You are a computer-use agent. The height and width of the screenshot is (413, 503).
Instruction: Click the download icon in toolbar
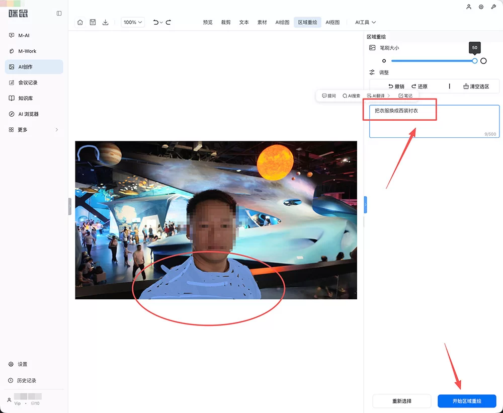click(x=105, y=22)
